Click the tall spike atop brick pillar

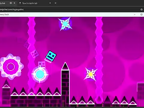click(x=65, y=66)
